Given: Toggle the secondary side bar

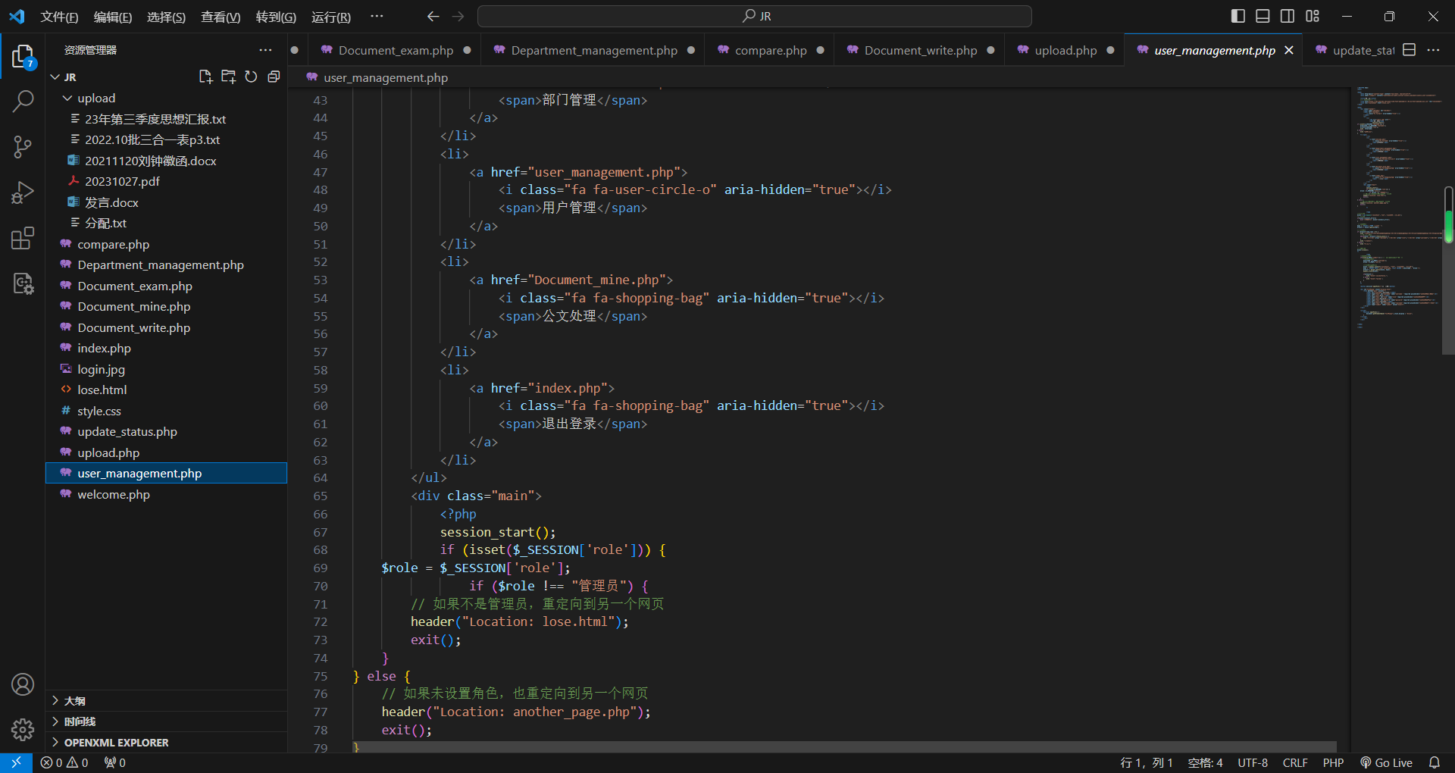Looking at the screenshot, I should [1288, 16].
